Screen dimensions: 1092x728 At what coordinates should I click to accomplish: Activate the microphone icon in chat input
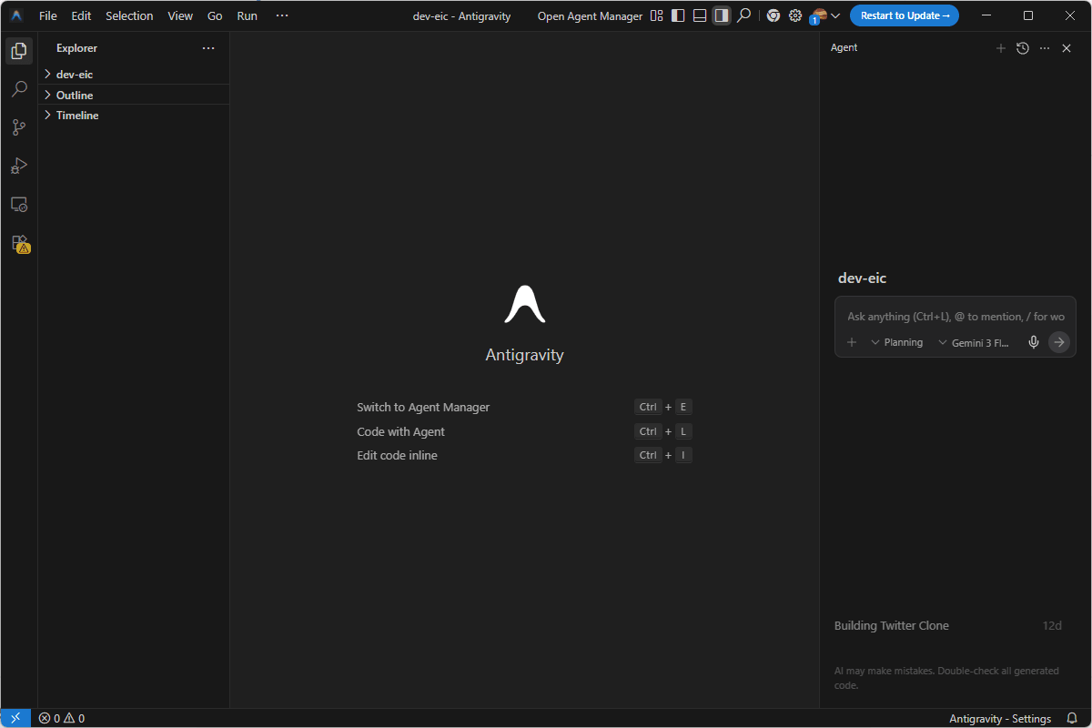1033,342
